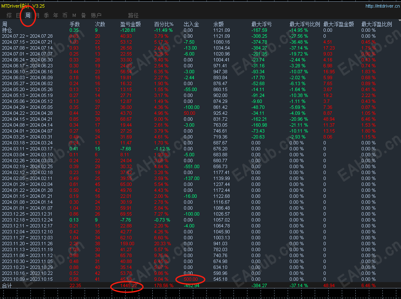This screenshot has width=401, height=299.
Task: Select week 2024.06.10 ~ 2024.06.16 row
Action: point(200,72)
